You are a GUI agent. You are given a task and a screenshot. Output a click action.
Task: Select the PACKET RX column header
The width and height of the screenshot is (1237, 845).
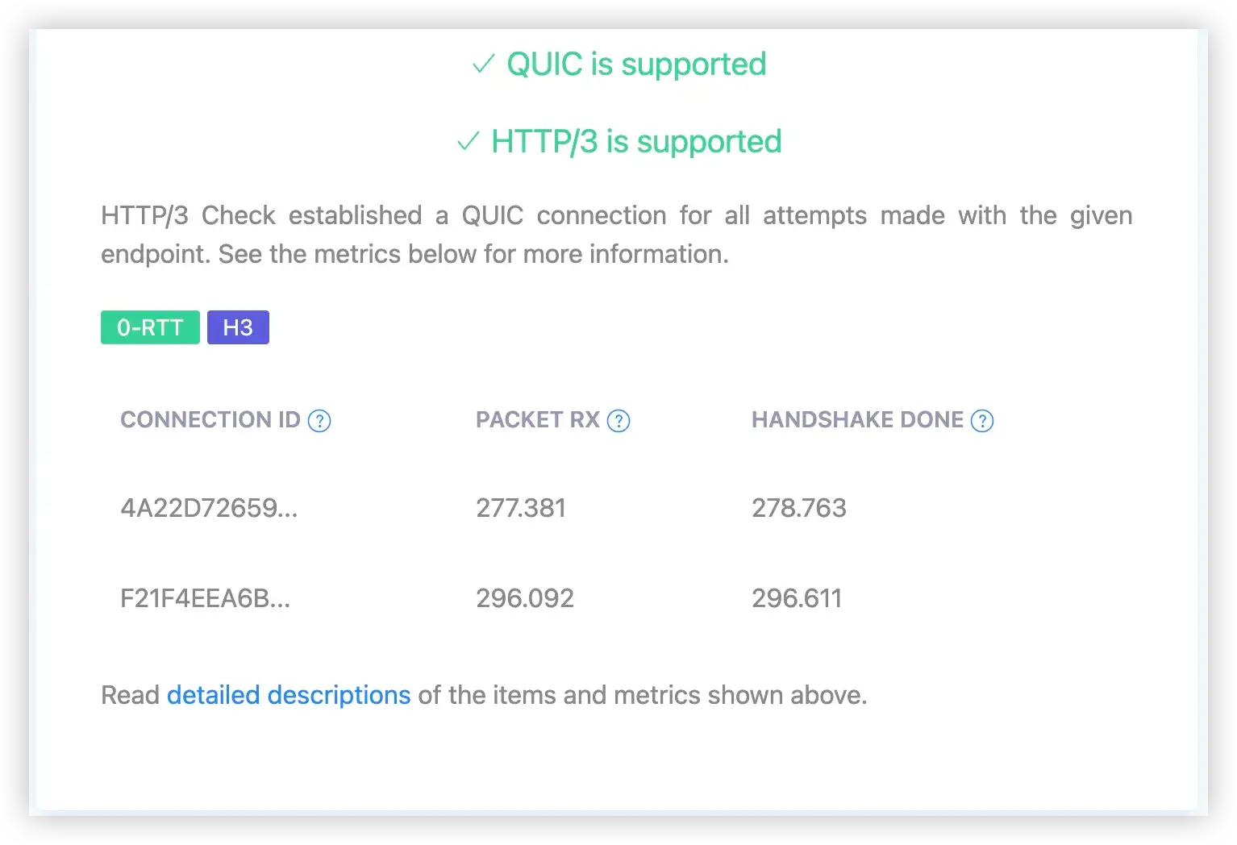click(x=538, y=420)
